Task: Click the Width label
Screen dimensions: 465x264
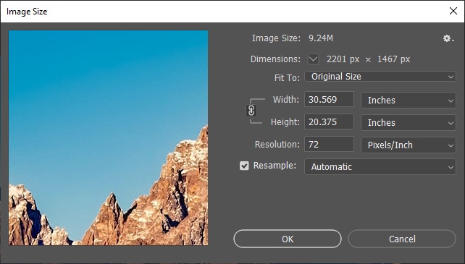Action: (x=286, y=99)
